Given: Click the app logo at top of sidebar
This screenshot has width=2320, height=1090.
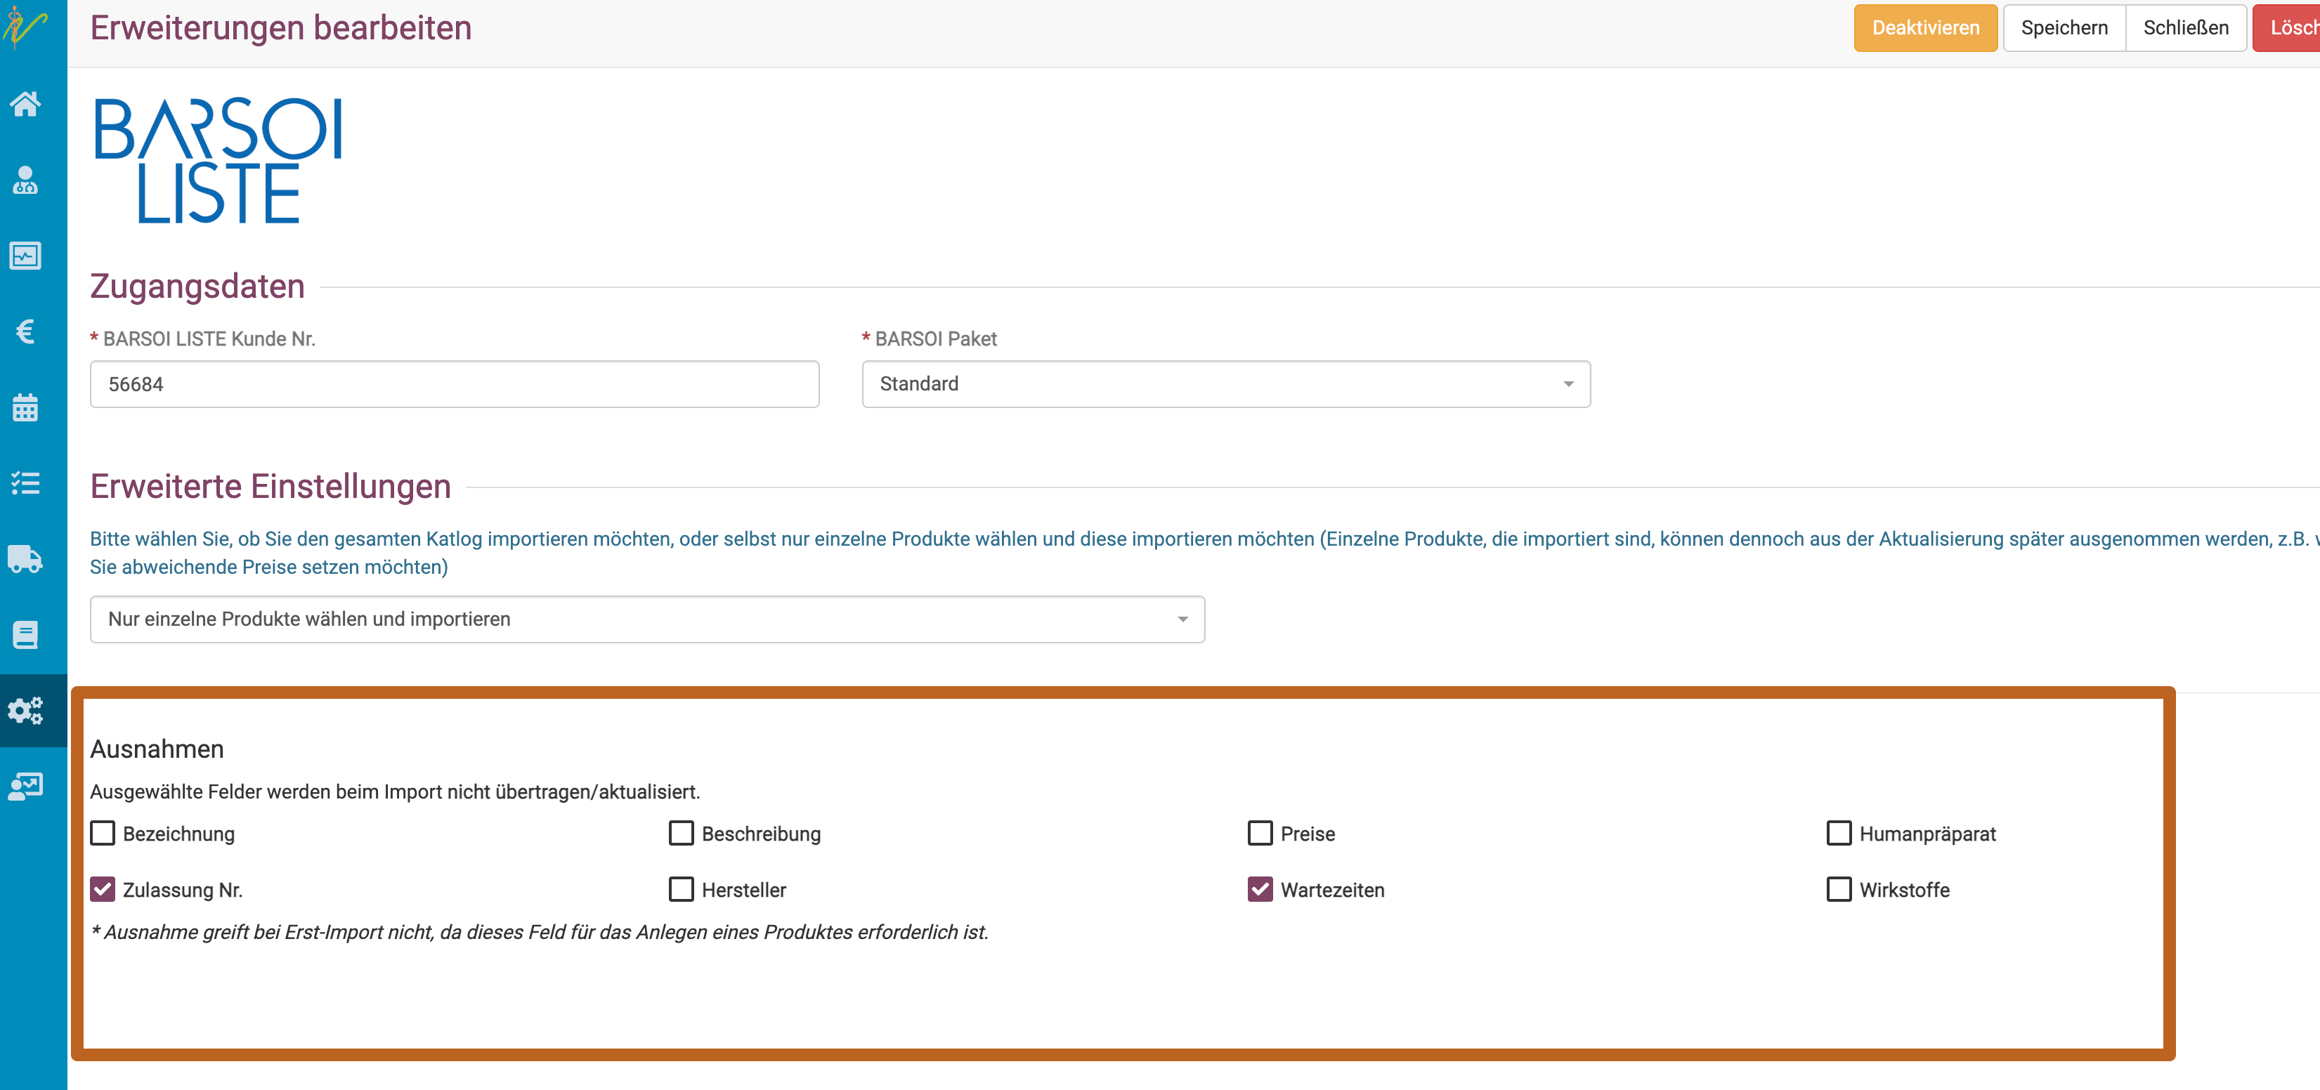Looking at the screenshot, I should 25,27.
